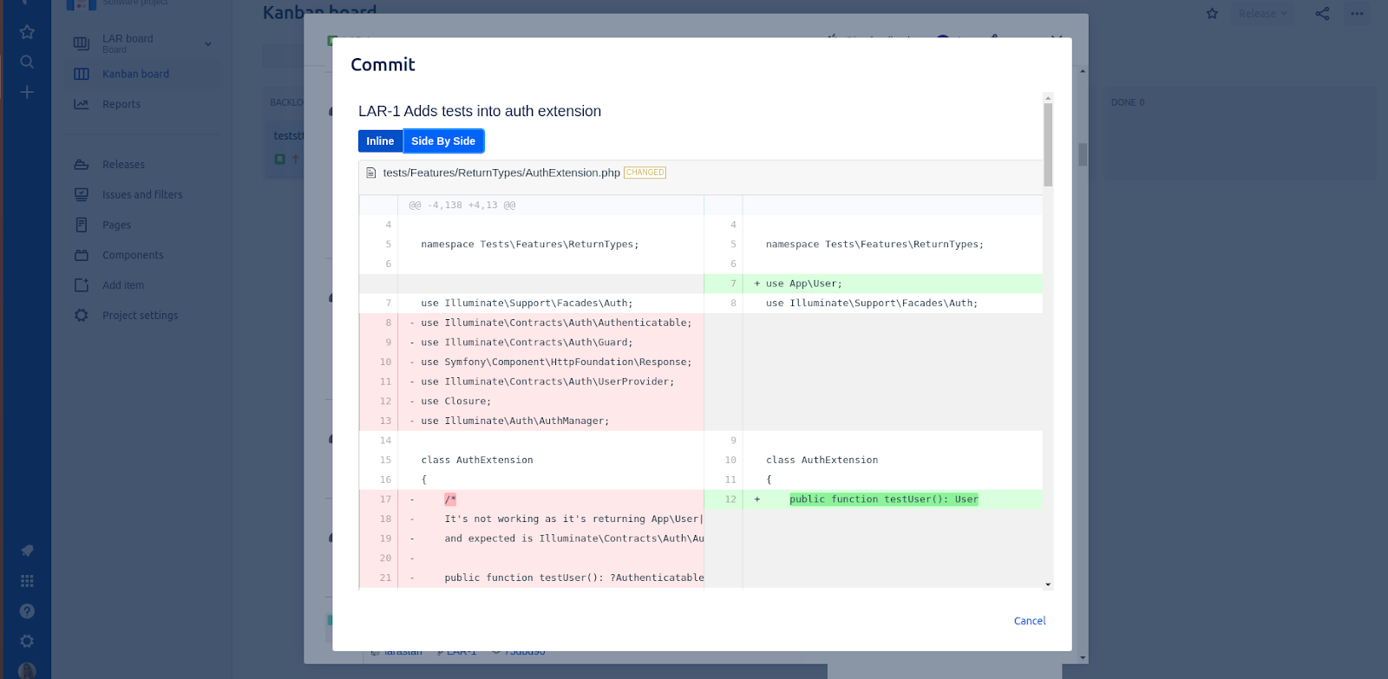Open the starred items icon in sidebar
The height and width of the screenshot is (679, 1388).
[27, 32]
